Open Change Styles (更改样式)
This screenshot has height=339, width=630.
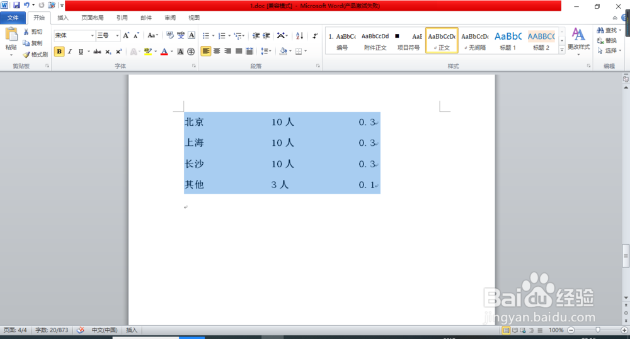(x=578, y=40)
